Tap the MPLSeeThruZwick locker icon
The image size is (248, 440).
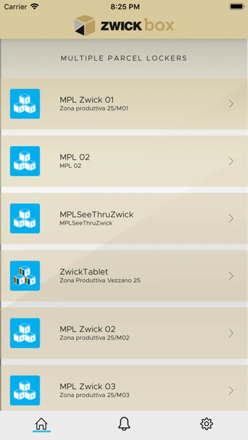coord(25,219)
